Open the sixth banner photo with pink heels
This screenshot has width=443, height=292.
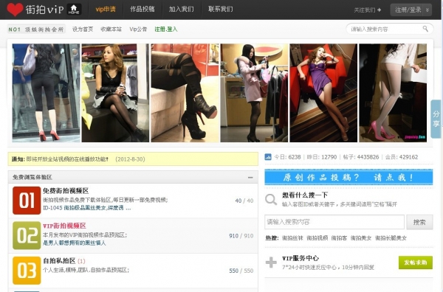tap(393, 92)
